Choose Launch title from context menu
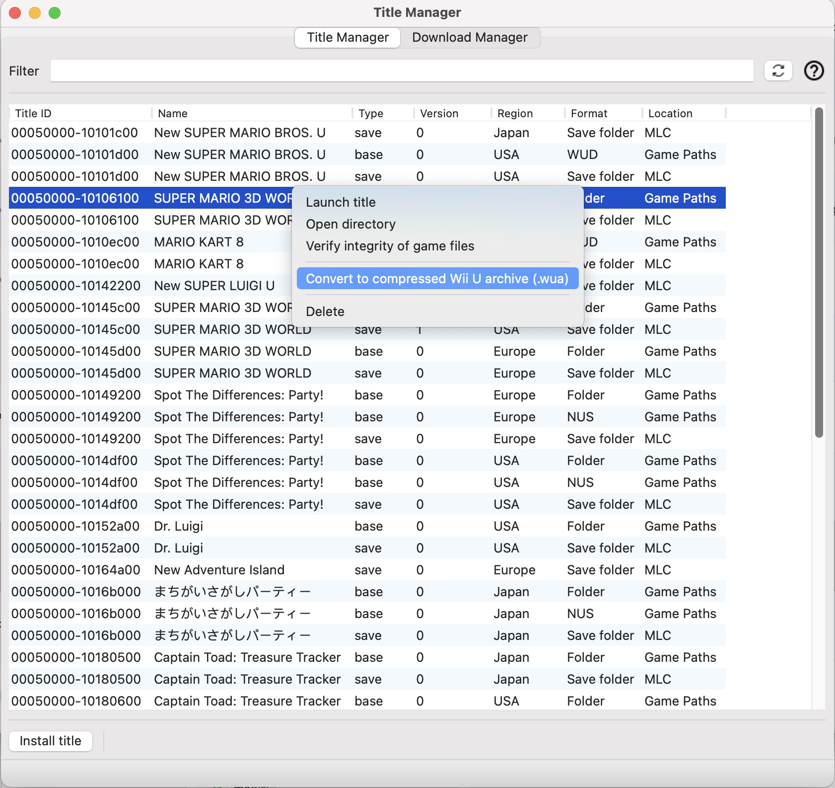This screenshot has height=788, width=835. click(x=438, y=202)
